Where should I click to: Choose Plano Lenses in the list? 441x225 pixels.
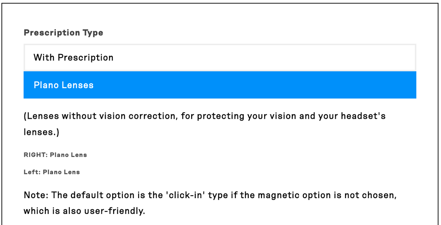[220, 85]
